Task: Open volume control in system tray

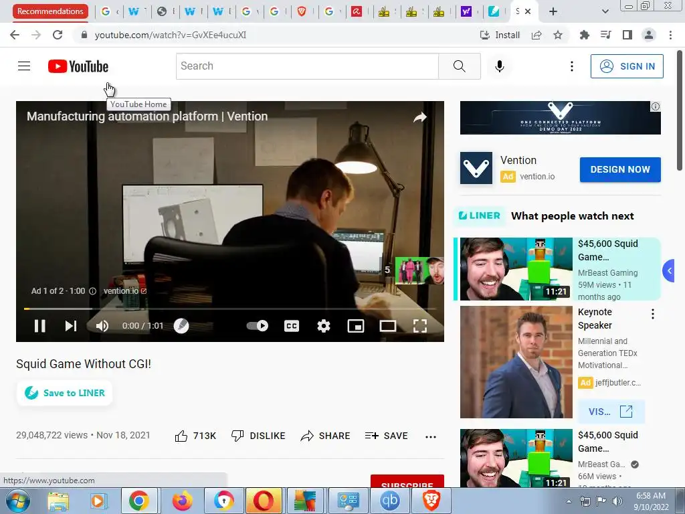Action: tap(617, 501)
